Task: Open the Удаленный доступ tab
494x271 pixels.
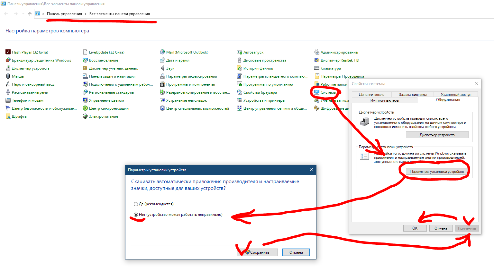Action: tap(456, 95)
